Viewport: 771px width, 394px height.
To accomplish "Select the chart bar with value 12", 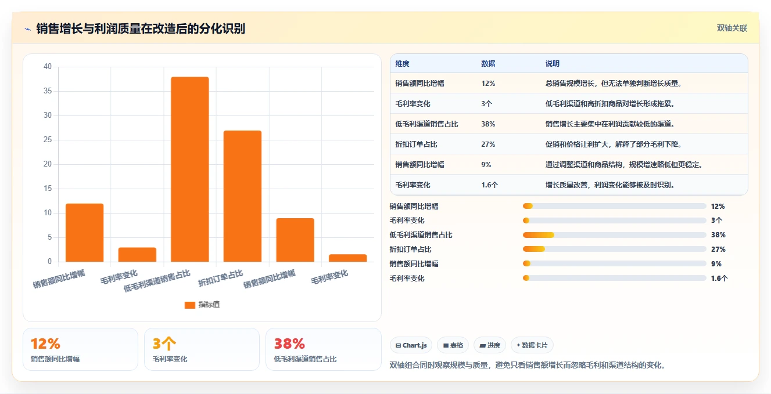I will coord(85,233).
